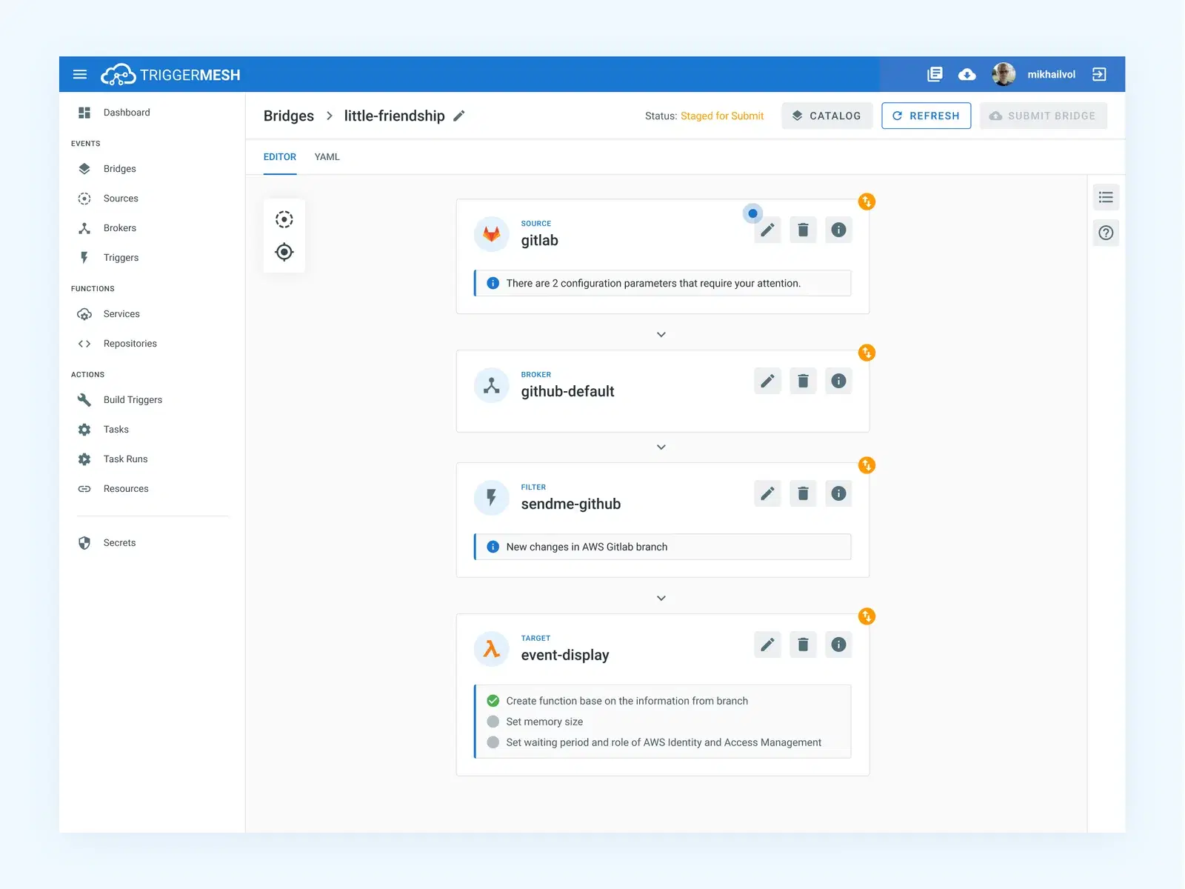Open the documentation library icon in header
Screen dimensions: 1185x889
coord(935,74)
